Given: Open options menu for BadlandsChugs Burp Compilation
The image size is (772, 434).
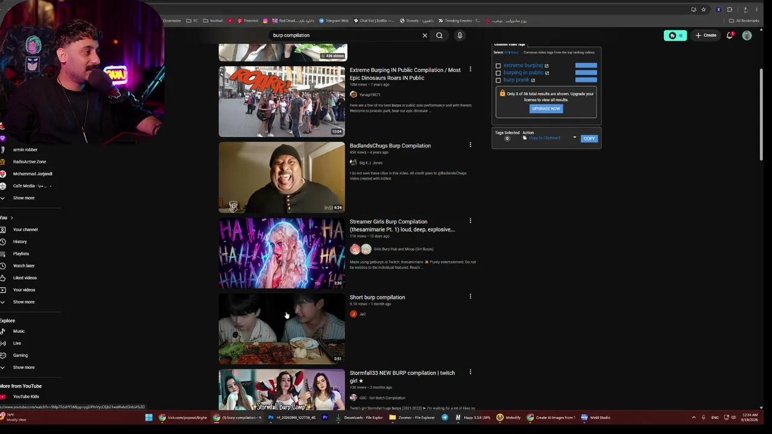Looking at the screenshot, I should tap(470, 145).
